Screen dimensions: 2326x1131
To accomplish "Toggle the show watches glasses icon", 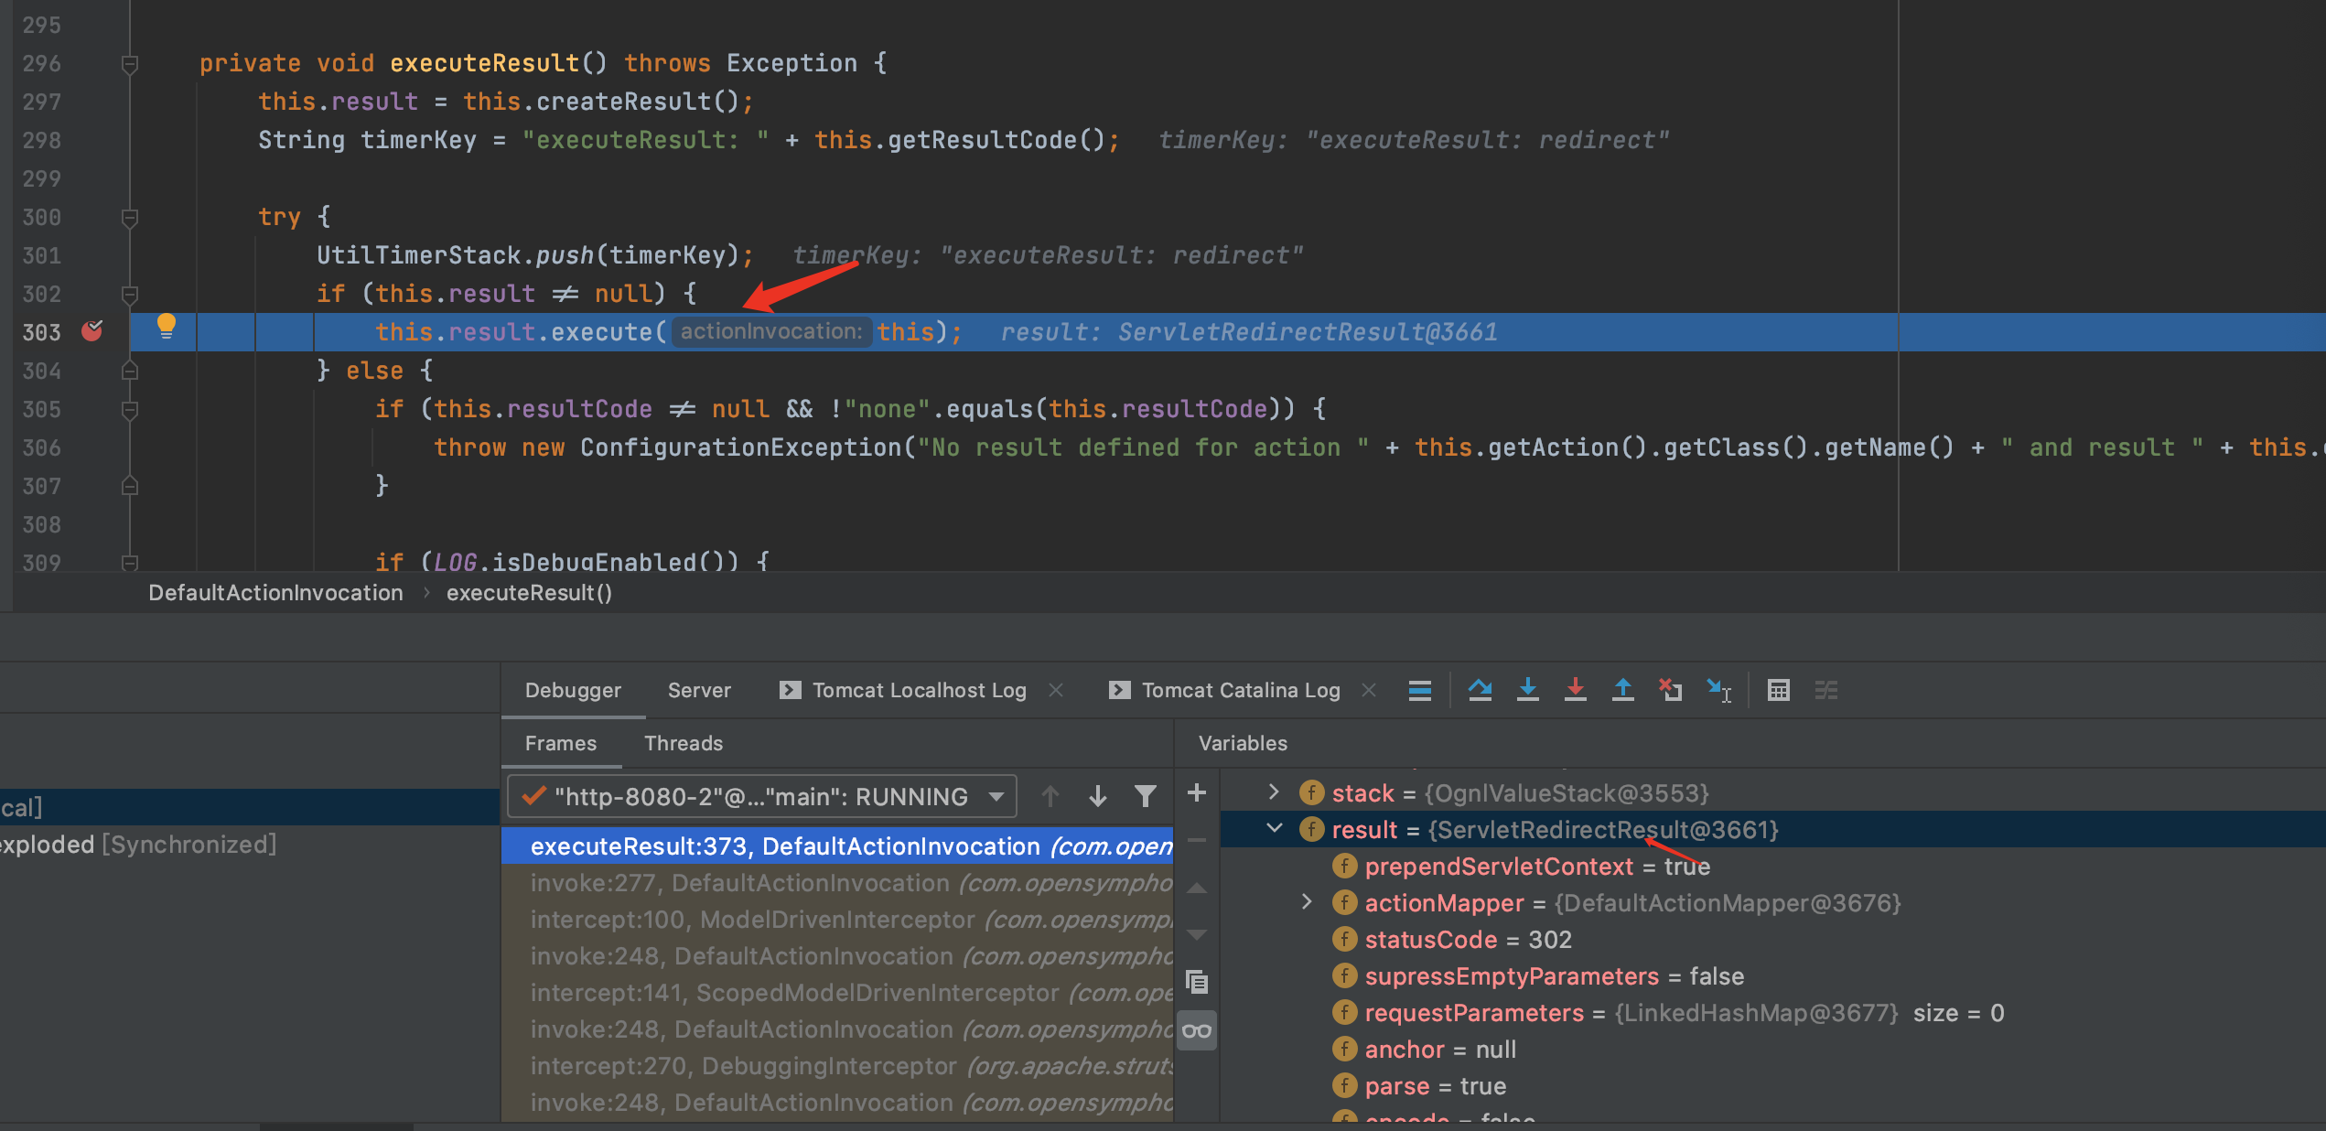I will pyautogui.click(x=1196, y=1030).
